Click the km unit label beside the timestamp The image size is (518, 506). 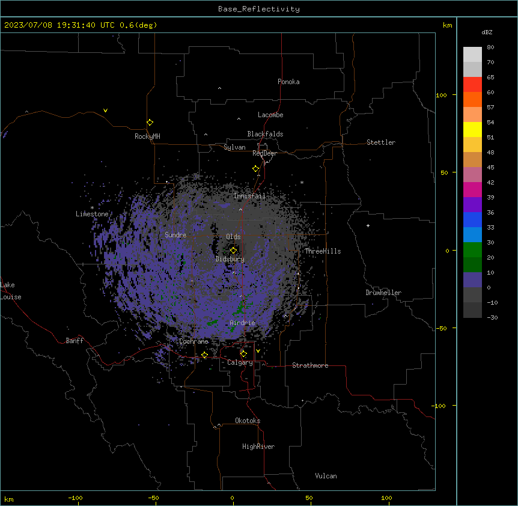pos(448,25)
